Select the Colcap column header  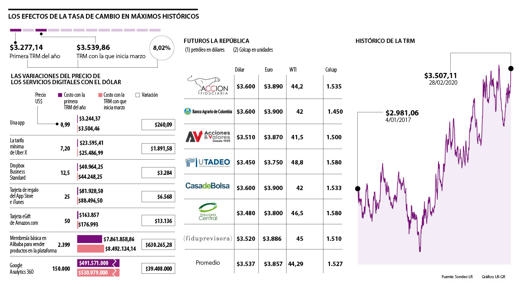click(331, 70)
